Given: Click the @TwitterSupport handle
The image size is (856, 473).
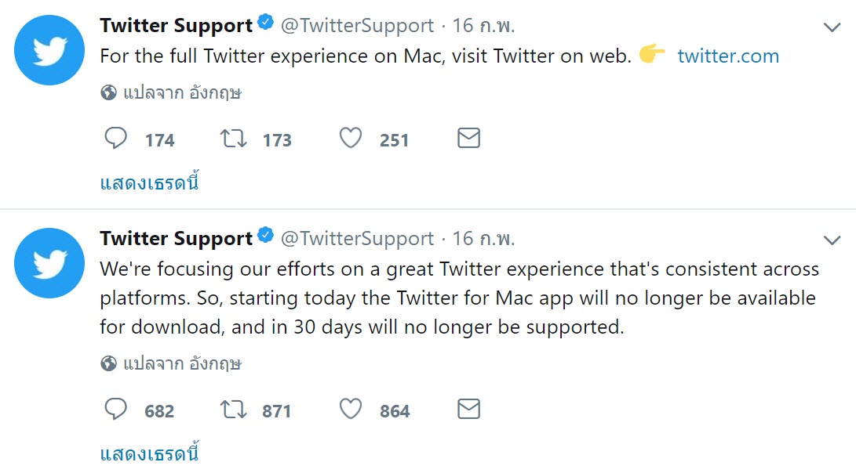Looking at the screenshot, I should pyautogui.click(x=356, y=24).
